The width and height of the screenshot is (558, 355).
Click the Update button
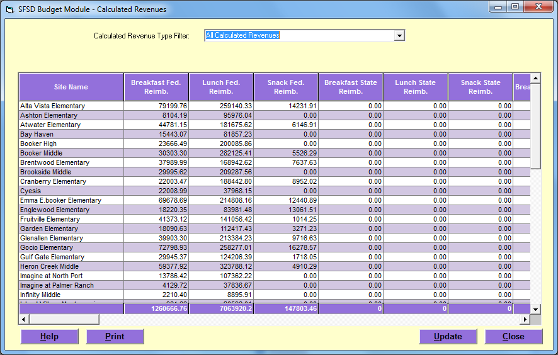(448, 337)
